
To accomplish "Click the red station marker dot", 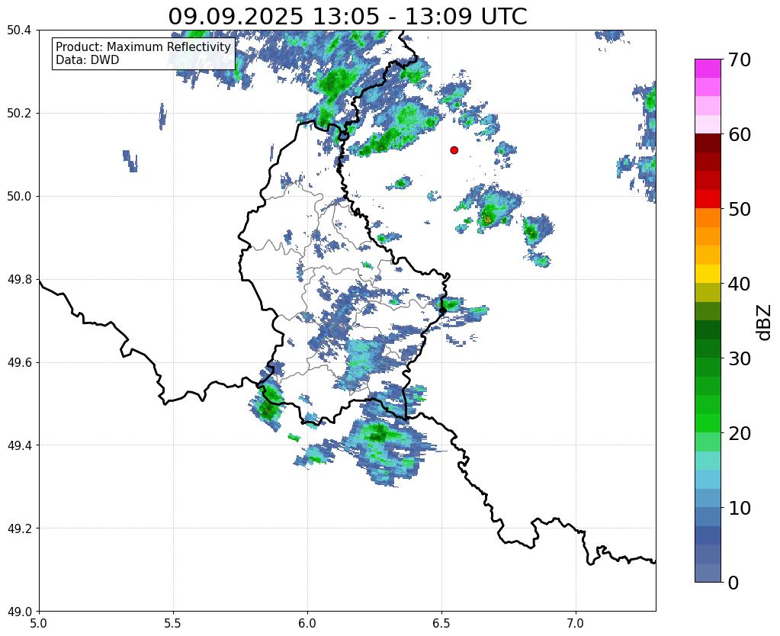I will coord(454,149).
